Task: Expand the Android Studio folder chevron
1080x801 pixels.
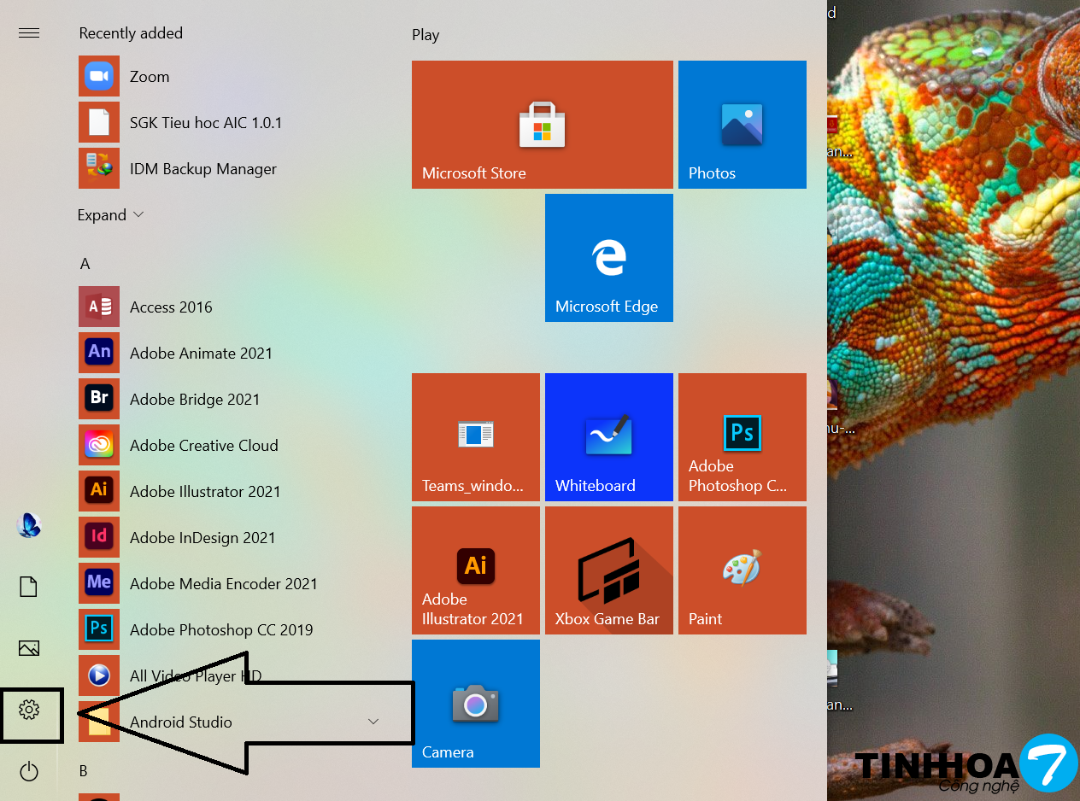Action: (x=373, y=722)
